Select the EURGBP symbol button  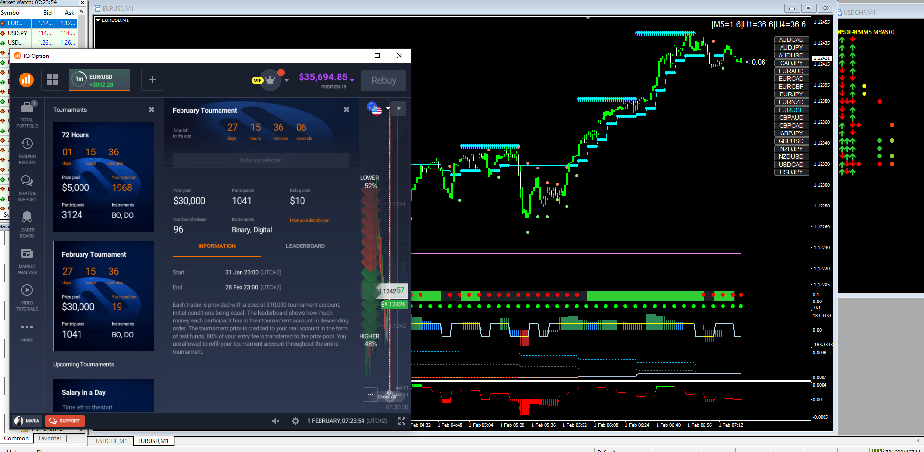click(x=791, y=87)
